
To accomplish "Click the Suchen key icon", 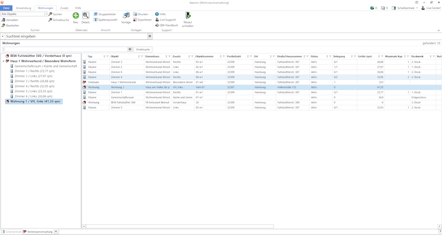I will coord(50,14).
